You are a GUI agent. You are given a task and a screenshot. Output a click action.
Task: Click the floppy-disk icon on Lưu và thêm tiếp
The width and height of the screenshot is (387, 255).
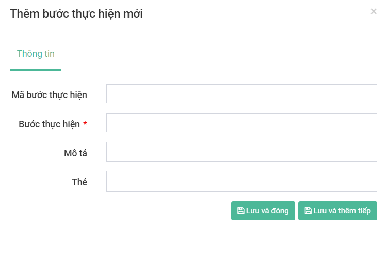[x=308, y=211]
